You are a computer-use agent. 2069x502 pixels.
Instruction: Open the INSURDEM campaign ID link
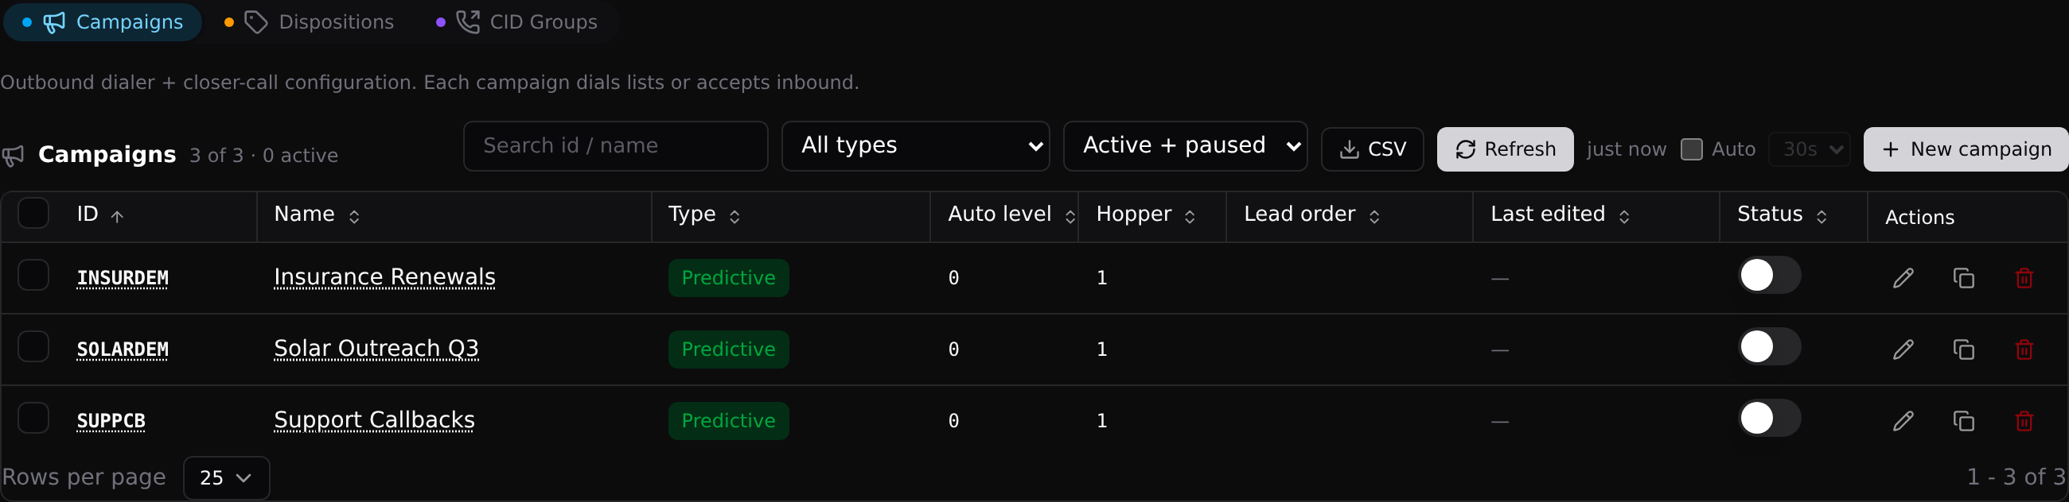coord(123,278)
